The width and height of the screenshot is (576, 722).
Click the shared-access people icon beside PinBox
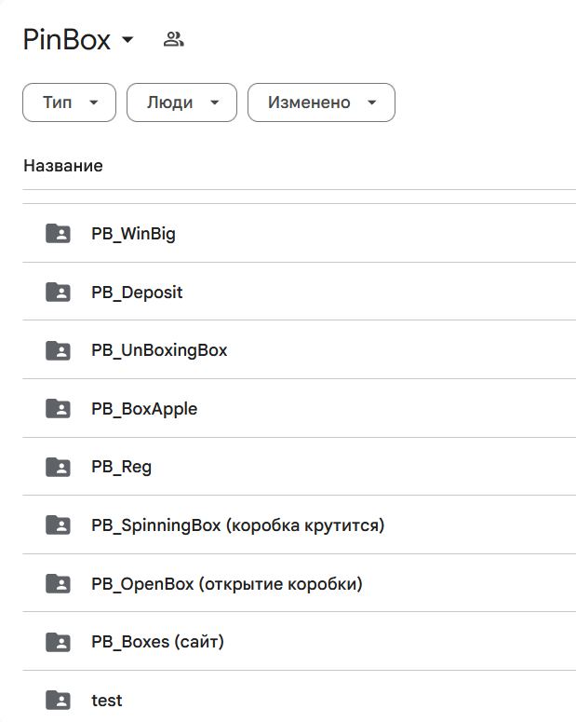(173, 39)
